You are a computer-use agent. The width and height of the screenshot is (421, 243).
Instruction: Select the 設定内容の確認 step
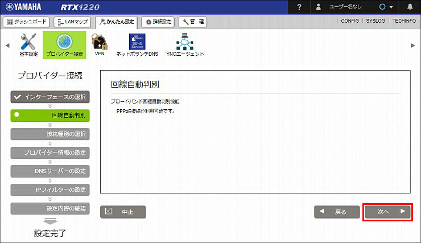(50, 208)
